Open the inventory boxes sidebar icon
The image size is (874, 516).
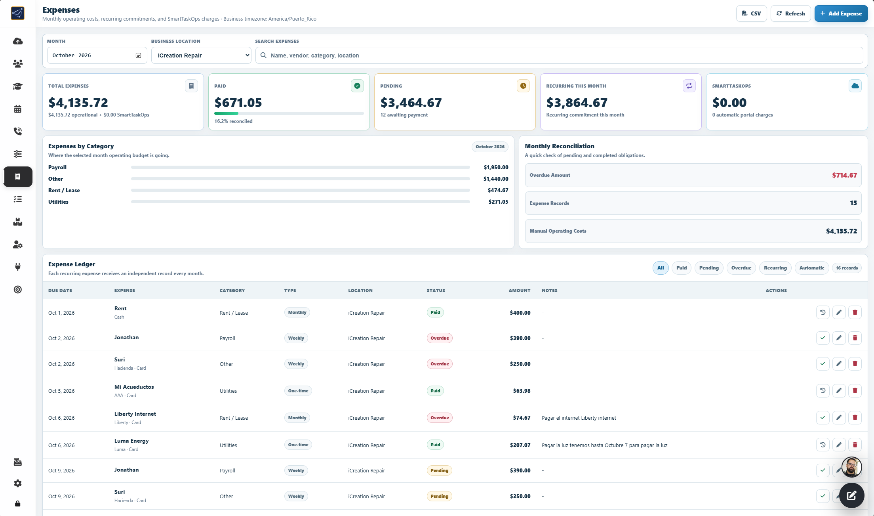pos(18,222)
